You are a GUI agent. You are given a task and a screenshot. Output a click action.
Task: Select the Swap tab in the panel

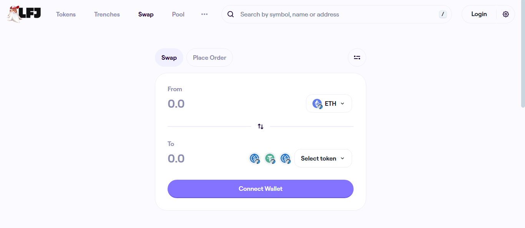coord(169,57)
